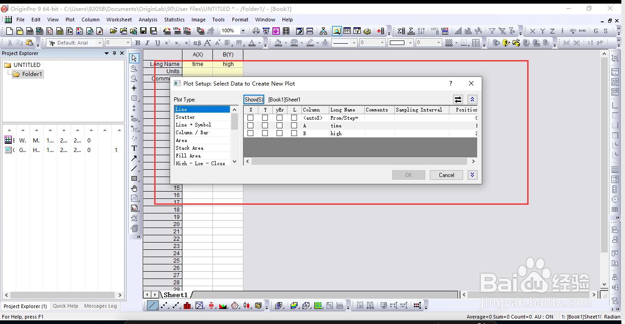Select the Sheet1 worksheet tab
Viewport: 625px width, 324px height.
[x=176, y=295]
